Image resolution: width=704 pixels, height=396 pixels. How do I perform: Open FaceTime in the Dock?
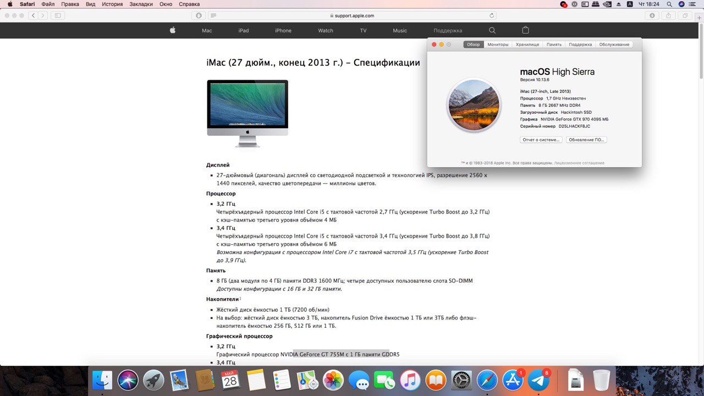[x=384, y=380]
